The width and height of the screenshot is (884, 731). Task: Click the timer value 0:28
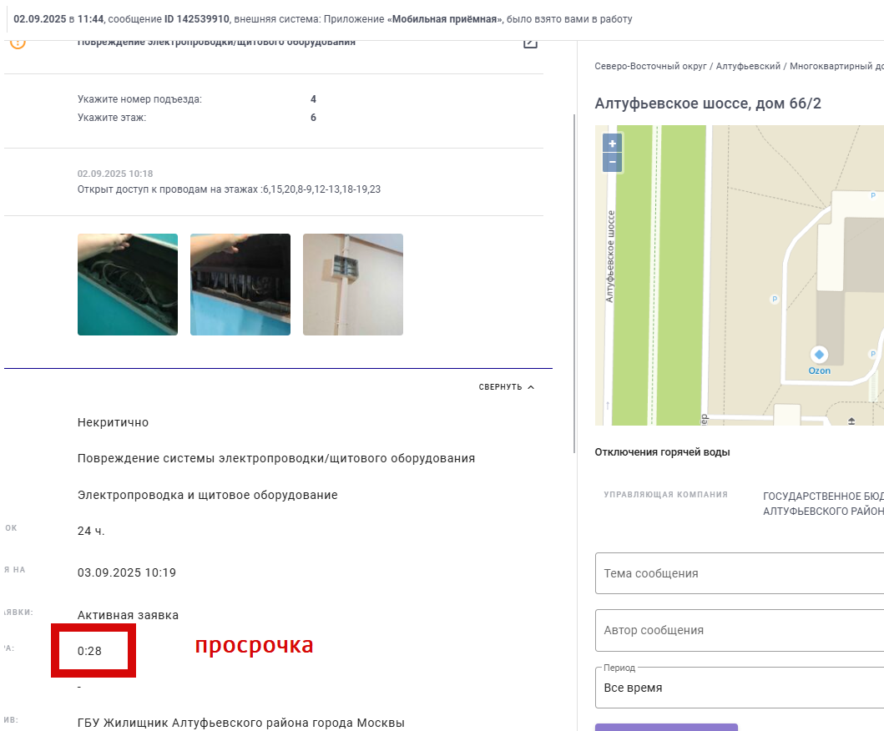click(89, 651)
